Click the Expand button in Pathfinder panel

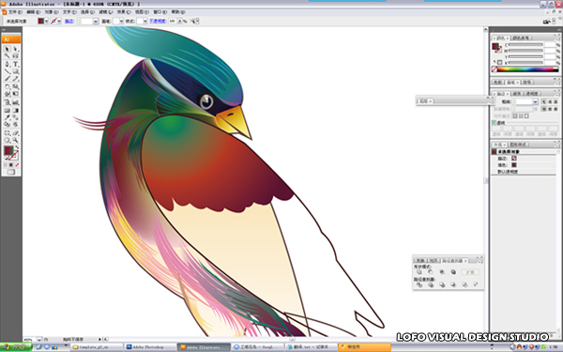point(470,272)
